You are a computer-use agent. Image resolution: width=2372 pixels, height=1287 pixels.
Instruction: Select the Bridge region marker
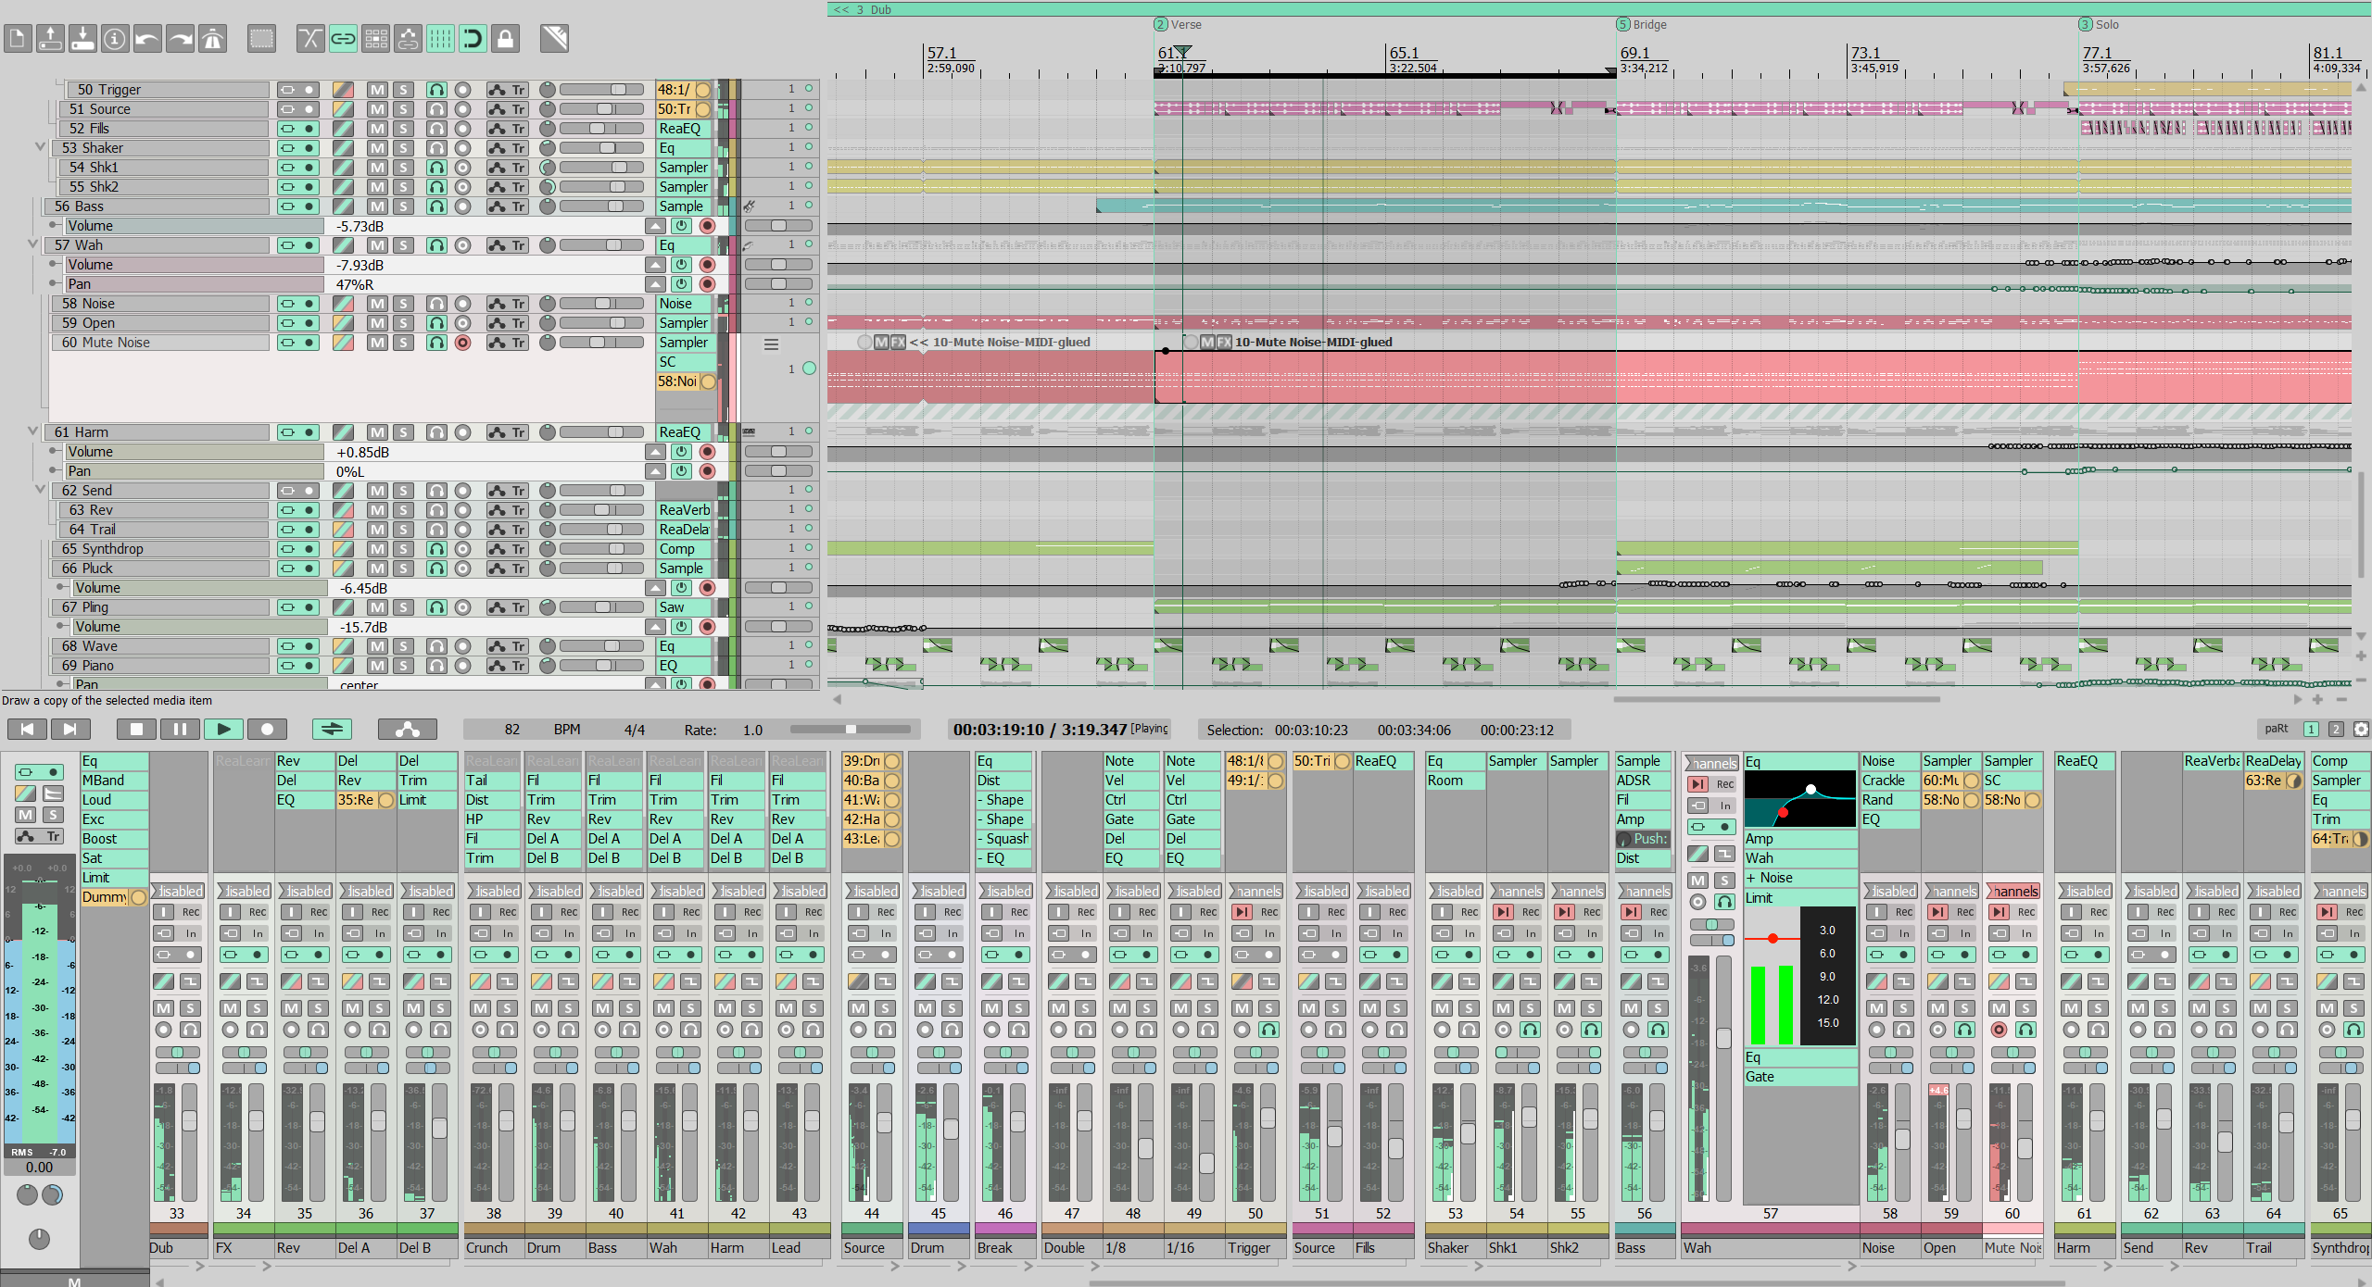pyautogui.click(x=1642, y=25)
